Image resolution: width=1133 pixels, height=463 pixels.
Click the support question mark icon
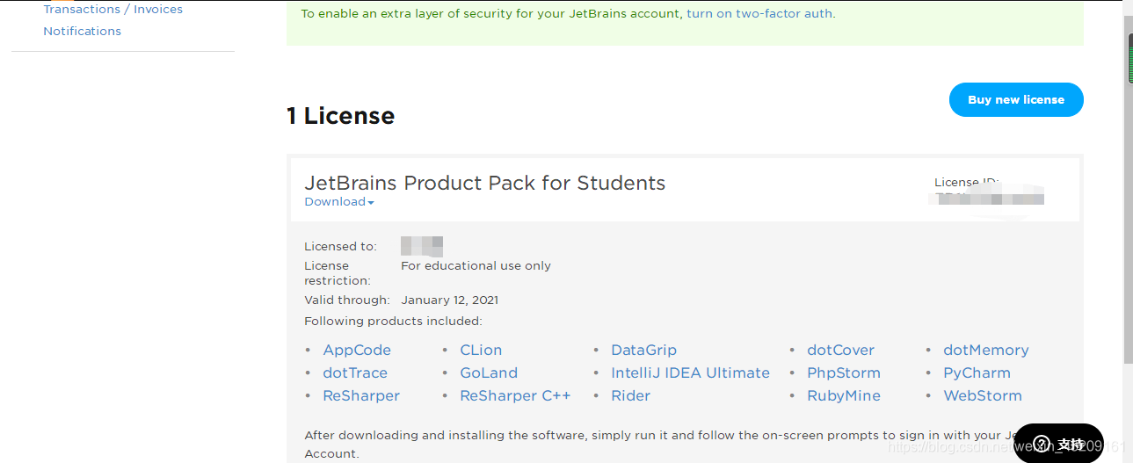click(x=1041, y=444)
